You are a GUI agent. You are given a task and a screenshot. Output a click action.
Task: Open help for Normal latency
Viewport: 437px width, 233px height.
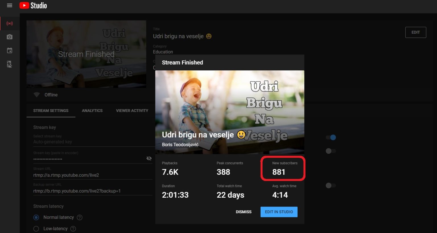point(80,217)
